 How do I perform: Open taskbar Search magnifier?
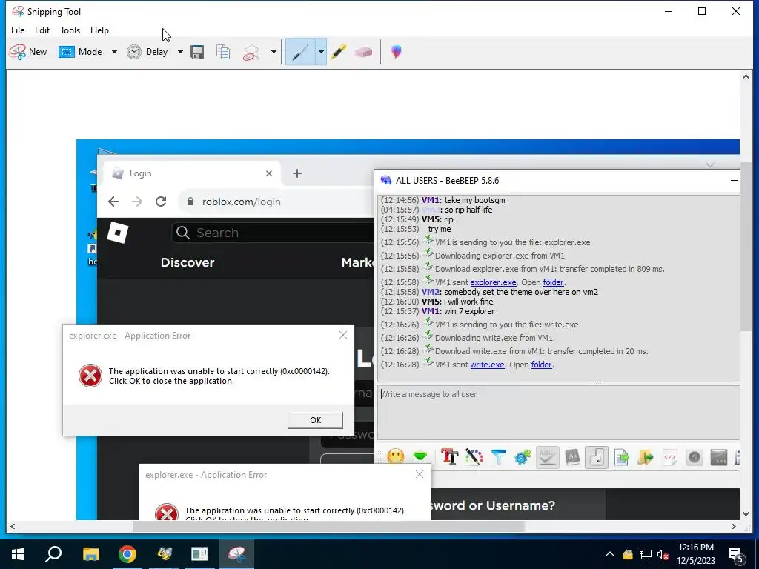[x=53, y=554]
